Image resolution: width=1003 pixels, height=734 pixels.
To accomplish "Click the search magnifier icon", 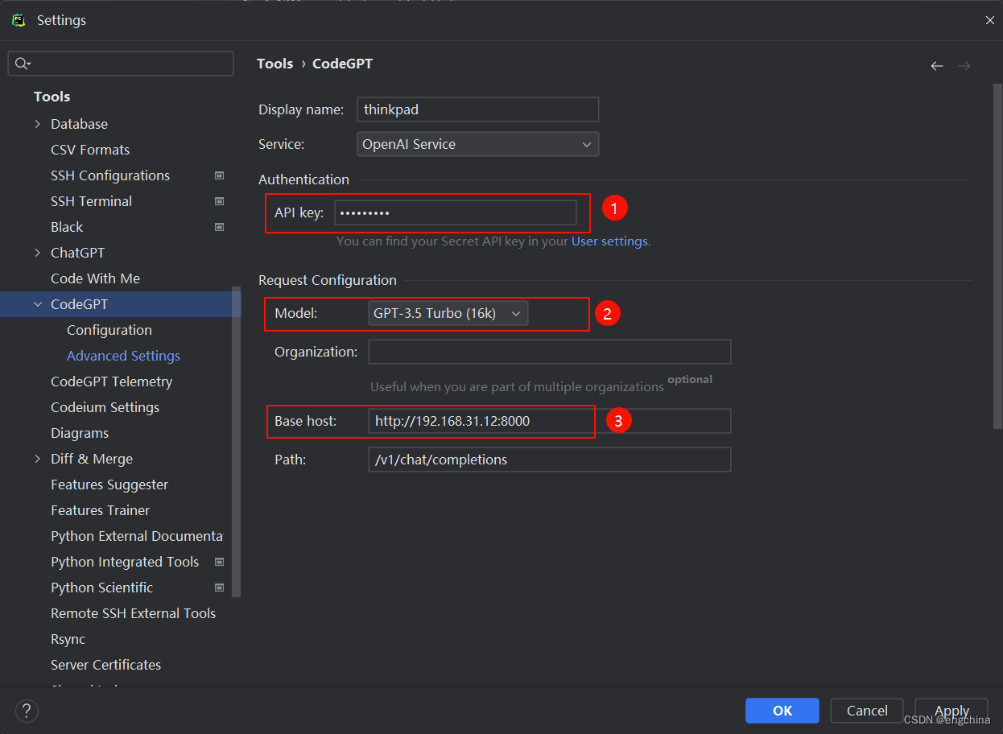I will click(x=23, y=64).
